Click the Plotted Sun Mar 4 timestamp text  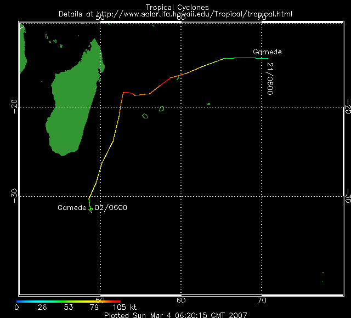pyautogui.click(x=175, y=315)
